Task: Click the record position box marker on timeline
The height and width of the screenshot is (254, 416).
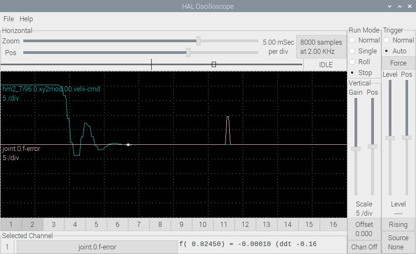Action: [x=214, y=64]
